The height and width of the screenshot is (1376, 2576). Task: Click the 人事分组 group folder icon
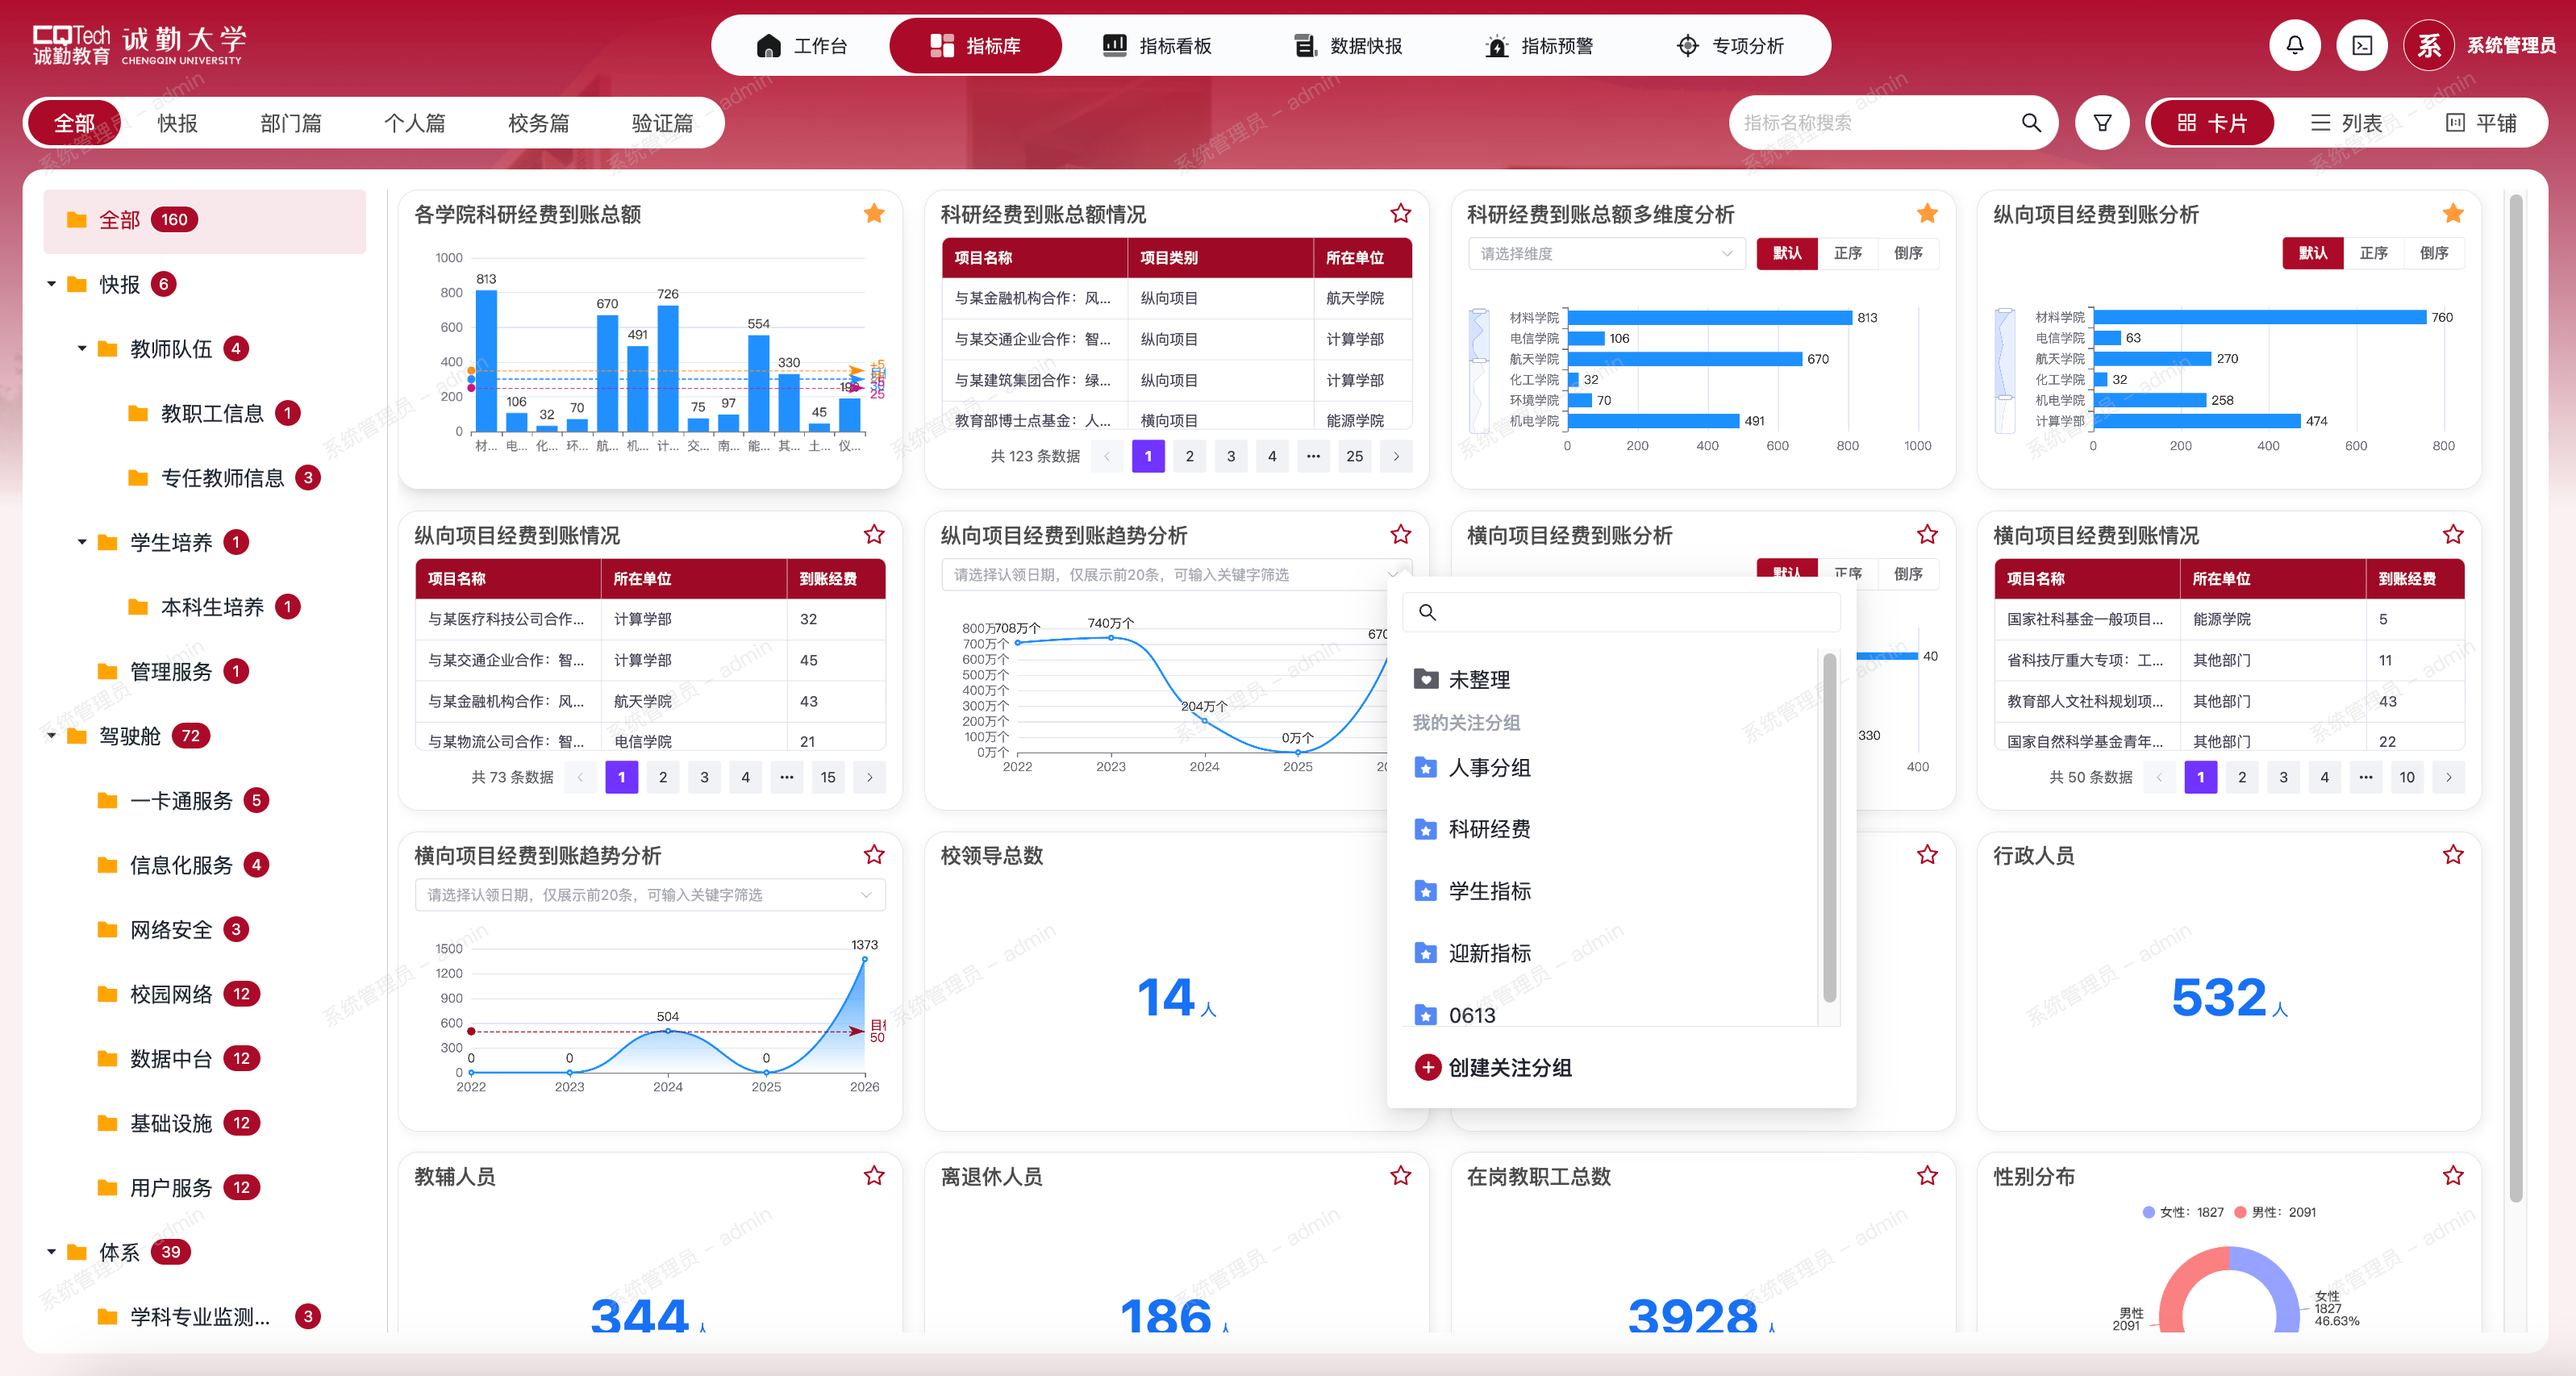(x=1426, y=767)
